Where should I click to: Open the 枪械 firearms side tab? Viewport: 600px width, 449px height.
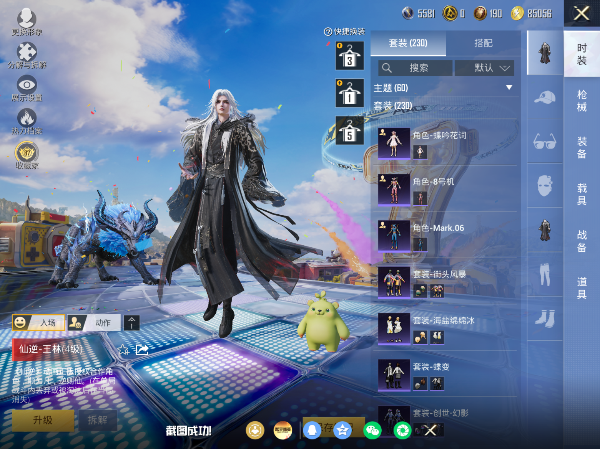(x=582, y=101)
